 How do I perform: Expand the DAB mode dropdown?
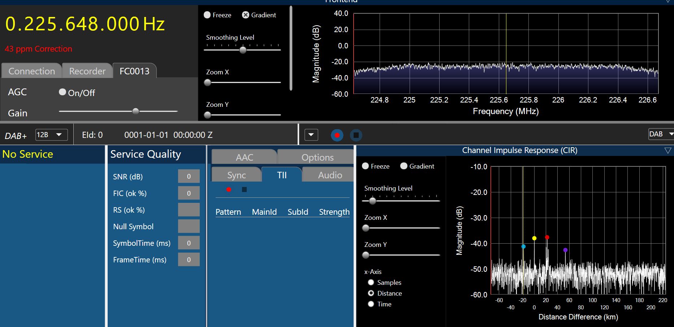click(661, 134)
